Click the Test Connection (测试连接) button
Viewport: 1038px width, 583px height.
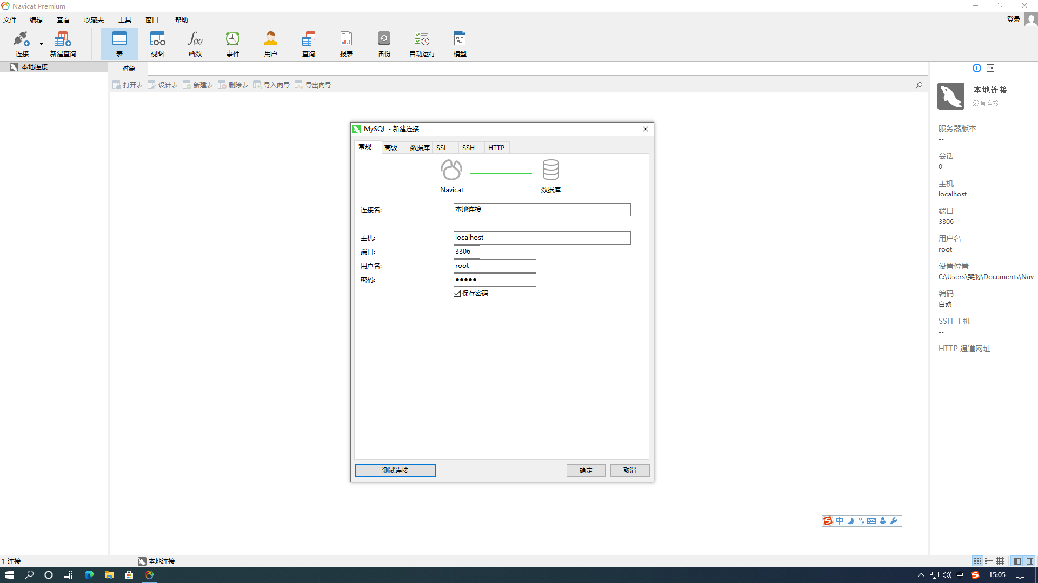click(x=395, y=471)
